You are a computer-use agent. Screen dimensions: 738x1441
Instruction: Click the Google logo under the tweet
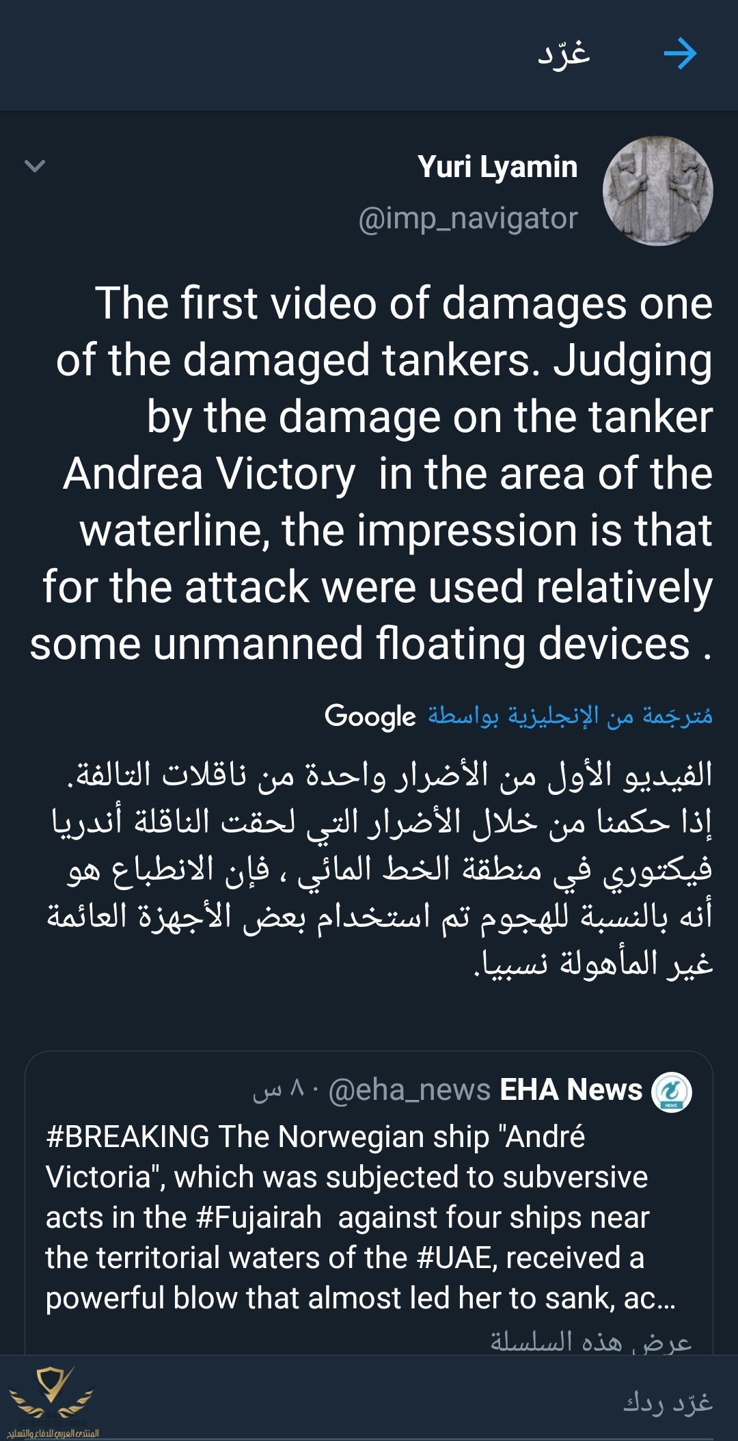pyautogui.click(x=370, y=716)
